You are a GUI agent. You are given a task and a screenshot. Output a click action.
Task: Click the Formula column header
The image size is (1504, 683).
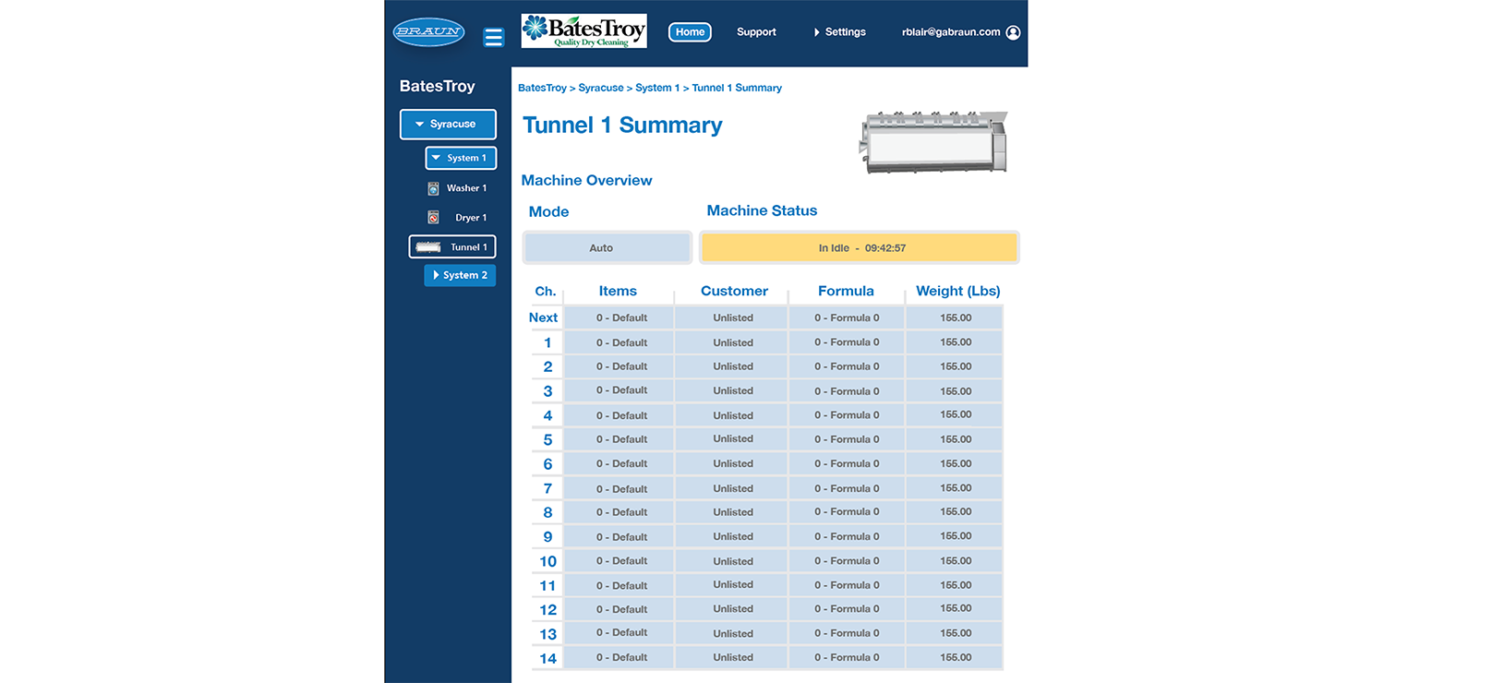[846, 291]
